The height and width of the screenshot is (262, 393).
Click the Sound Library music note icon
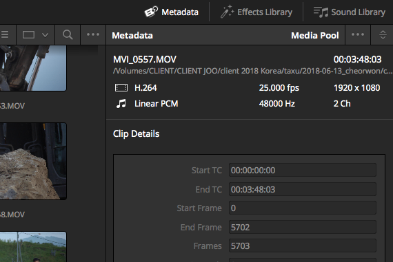(x=321, y=12)
